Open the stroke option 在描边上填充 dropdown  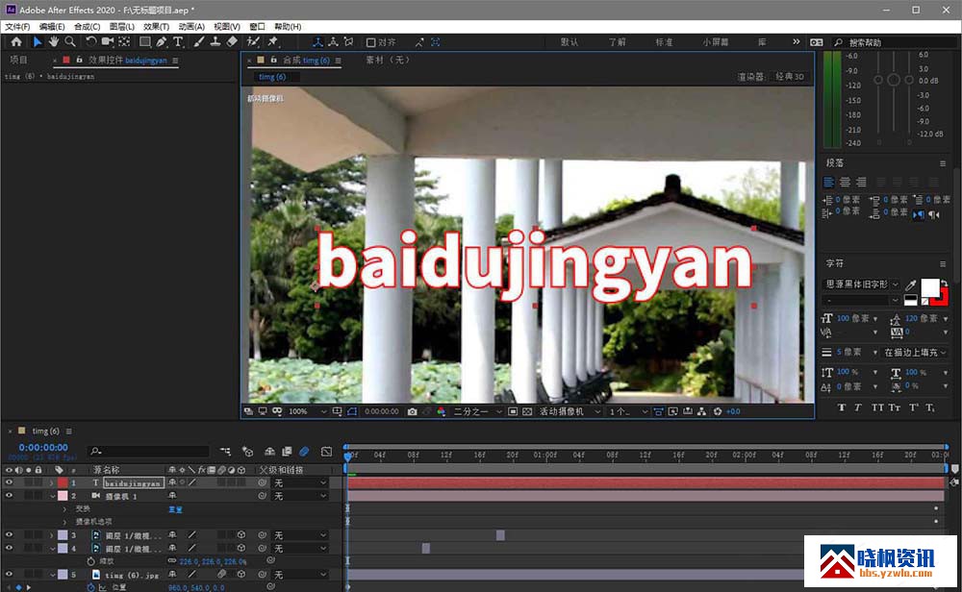click(x=914, y=353)
